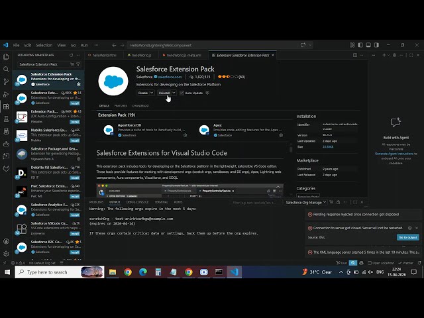This screenshot has height=318, width=424.
Task: Click Go to output button
Action: [408, 237]
